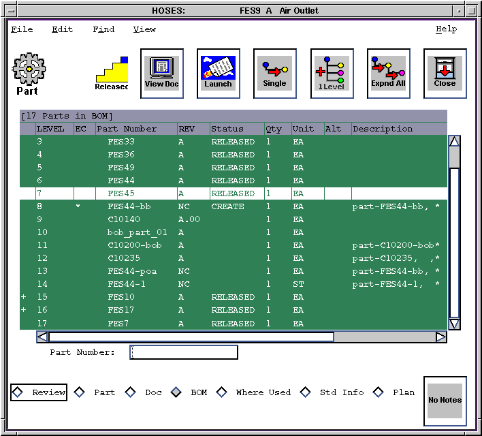Expand BOM by 1 Level
The image size is (482, 436).
click(x=332, y=71)
